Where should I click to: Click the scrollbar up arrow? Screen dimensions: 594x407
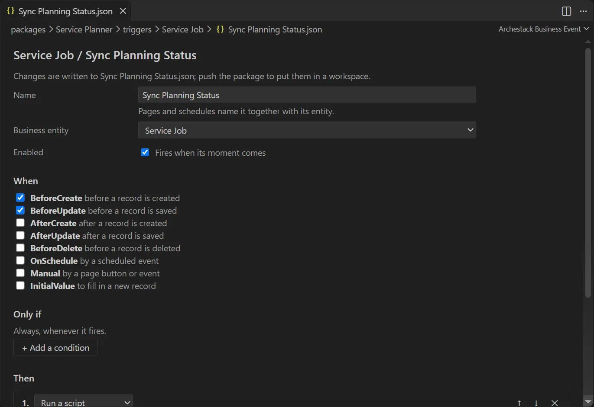pos(588,42)
